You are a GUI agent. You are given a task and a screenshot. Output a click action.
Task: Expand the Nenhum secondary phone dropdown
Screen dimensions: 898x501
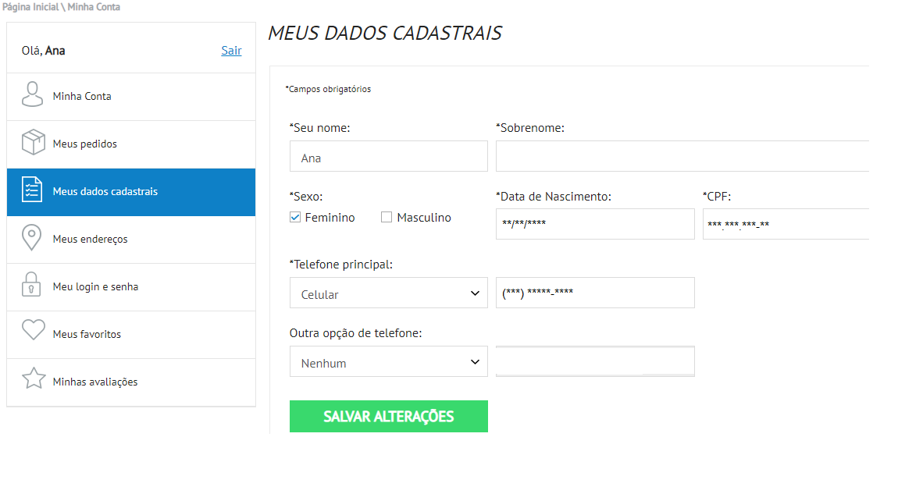[x=388, y=361]
